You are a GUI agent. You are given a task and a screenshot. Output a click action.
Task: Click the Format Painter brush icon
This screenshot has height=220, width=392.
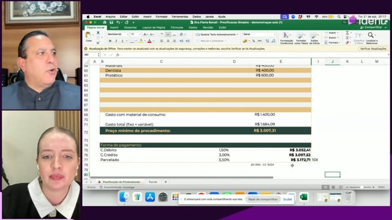click(x=98, y=43)
